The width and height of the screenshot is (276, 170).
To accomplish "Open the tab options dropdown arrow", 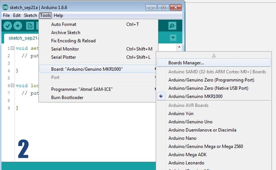I will point(173,37).
